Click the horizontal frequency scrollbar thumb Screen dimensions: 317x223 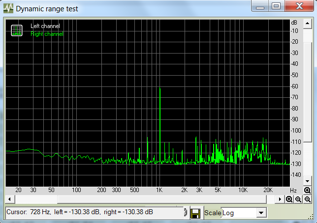pos(162,199)
